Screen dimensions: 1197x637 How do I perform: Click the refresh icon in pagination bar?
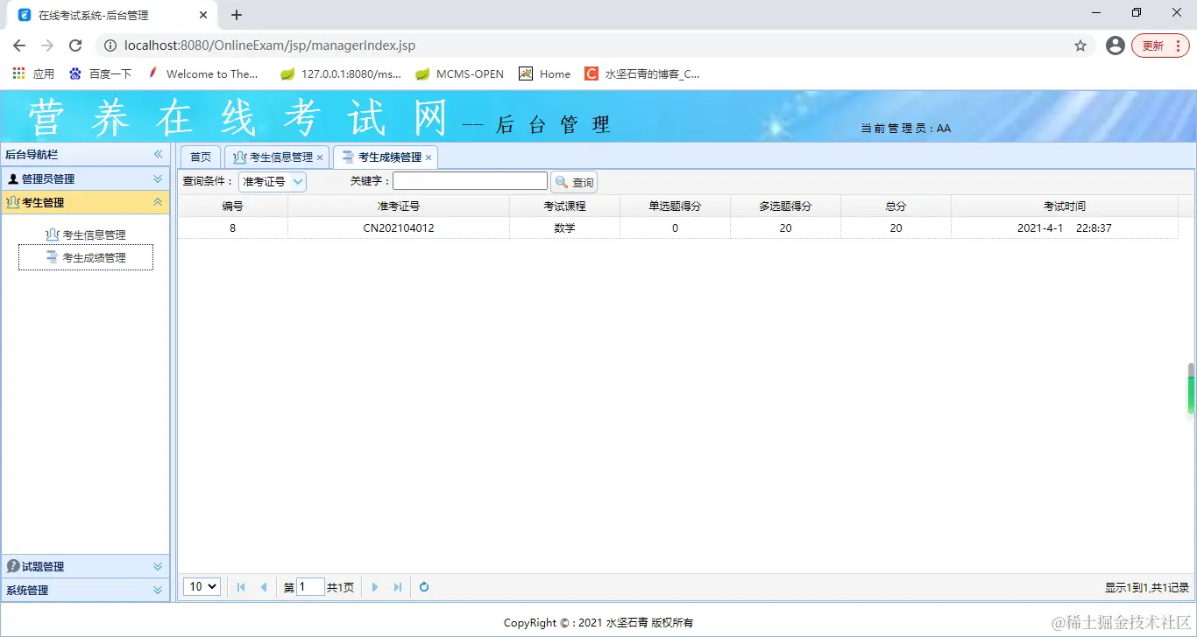click(x=423, y=587)
